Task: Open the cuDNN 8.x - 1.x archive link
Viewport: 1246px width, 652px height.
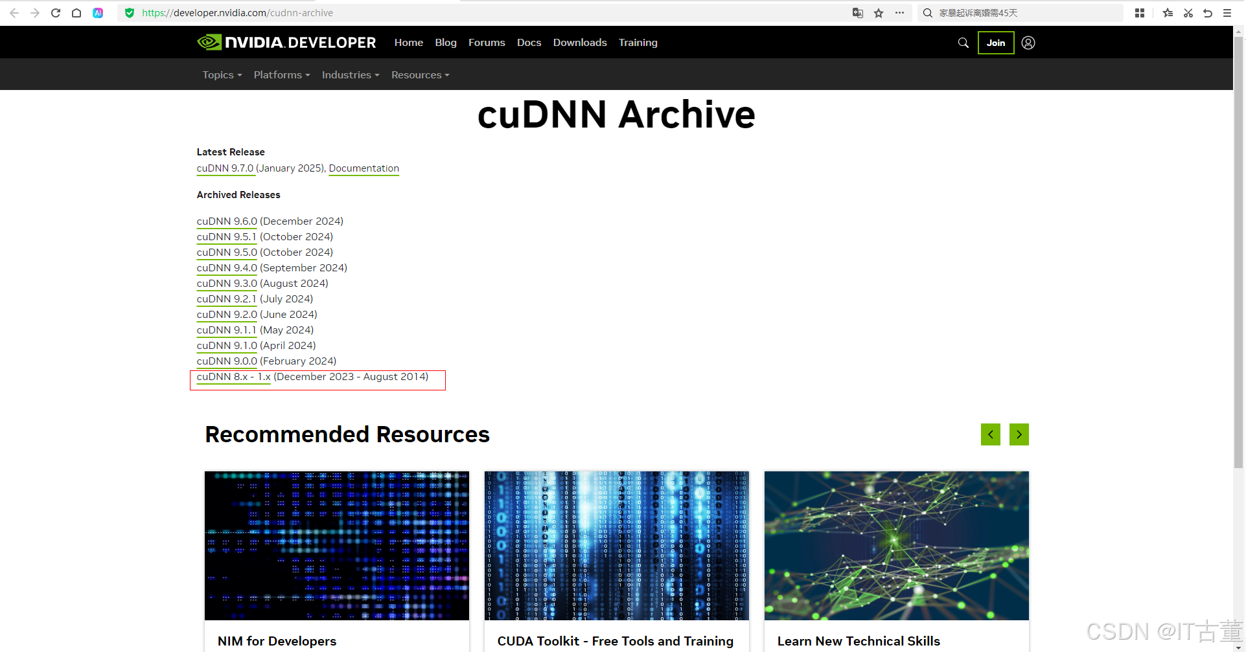Action: (x=234, y=377)
